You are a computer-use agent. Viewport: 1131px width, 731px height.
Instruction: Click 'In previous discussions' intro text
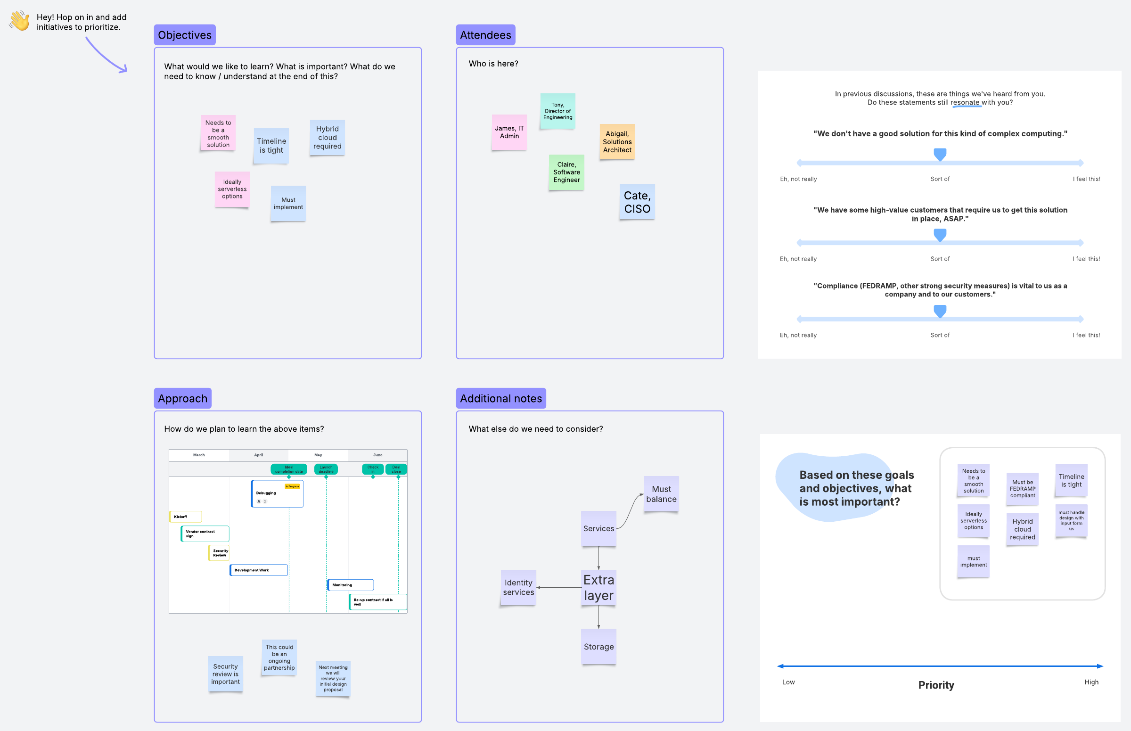click(940, 98)
